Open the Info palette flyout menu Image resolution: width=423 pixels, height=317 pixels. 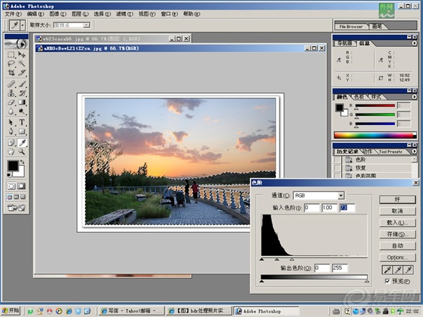click(x=414, y=43)
